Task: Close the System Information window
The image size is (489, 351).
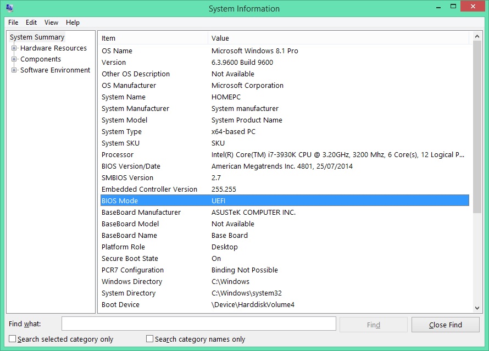Action: tap(473, 6)
